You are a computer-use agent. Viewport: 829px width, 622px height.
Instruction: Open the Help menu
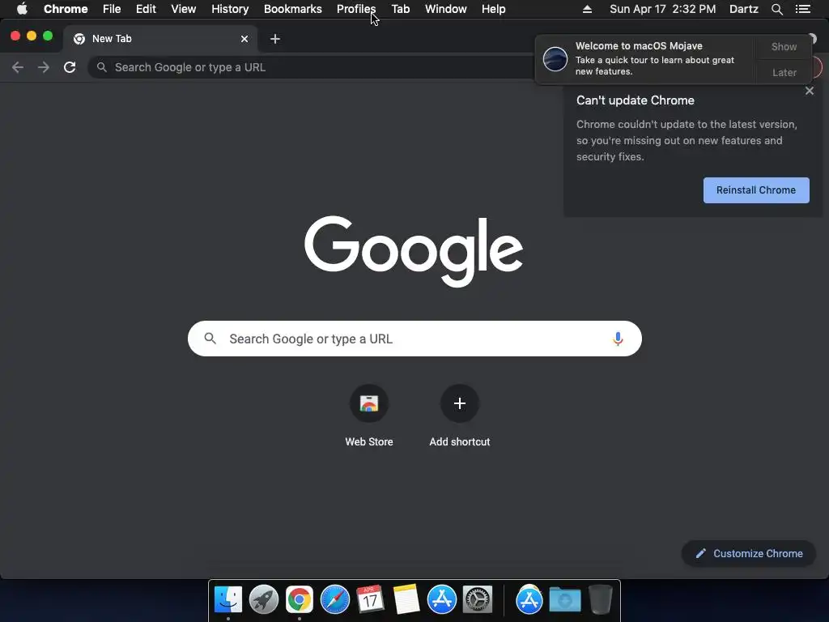tap(493, 9)
